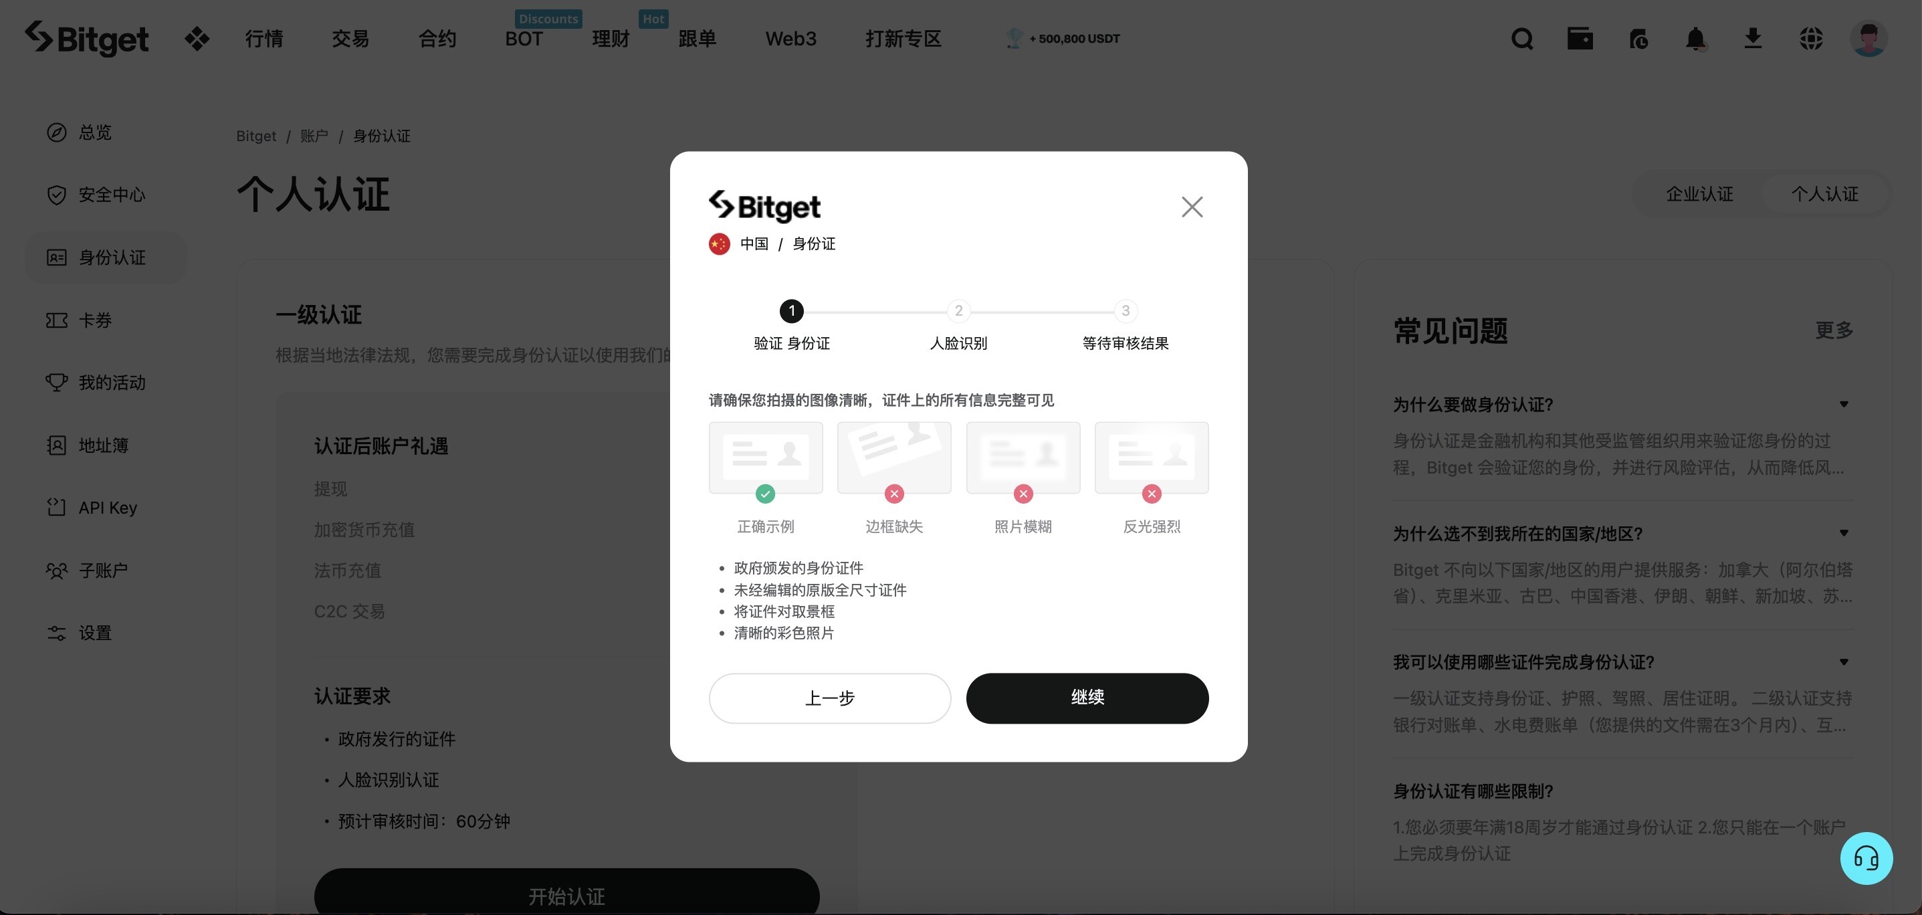Click the 上一步 button
This screenshot has width=1922, height=915.
click(x=830, y=698)
